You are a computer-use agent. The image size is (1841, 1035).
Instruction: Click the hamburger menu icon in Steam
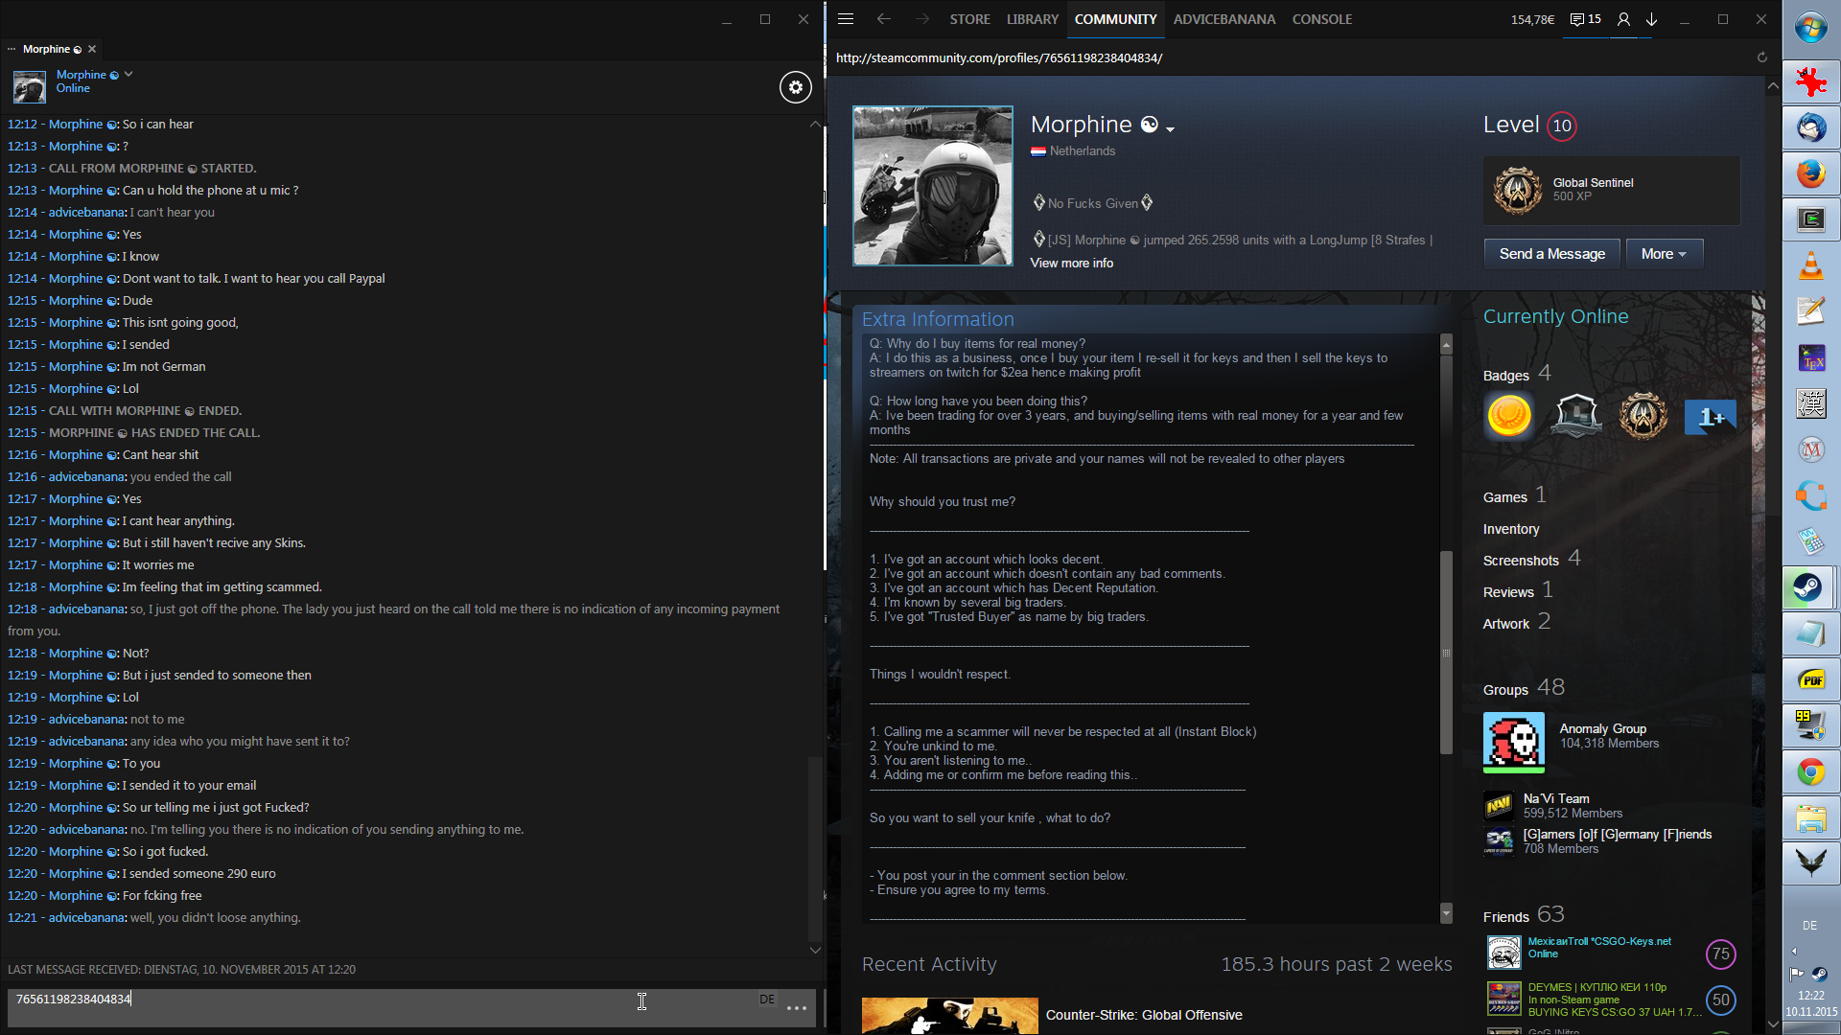coord(845,19)
